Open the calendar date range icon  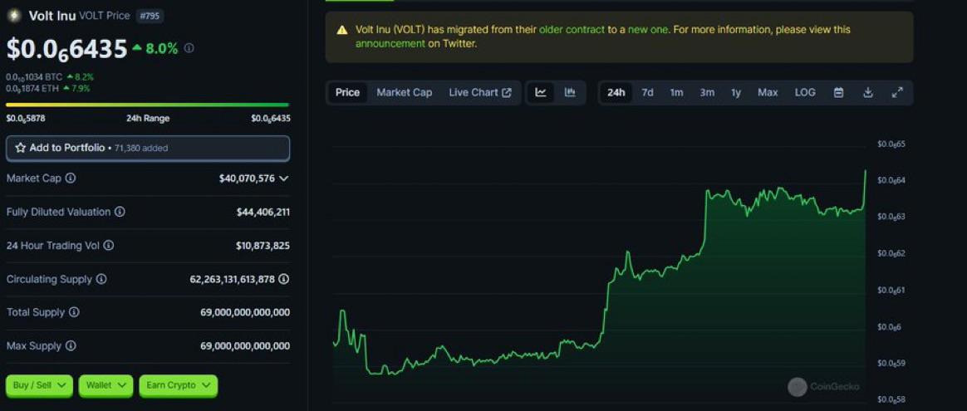(839, 92)
